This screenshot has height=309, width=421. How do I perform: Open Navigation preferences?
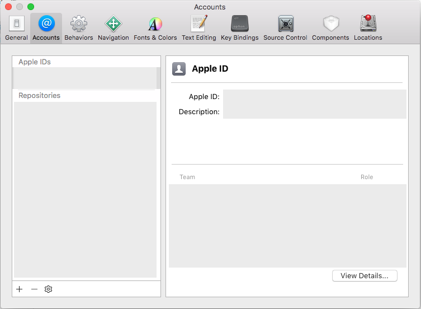[x=113, y=28]
